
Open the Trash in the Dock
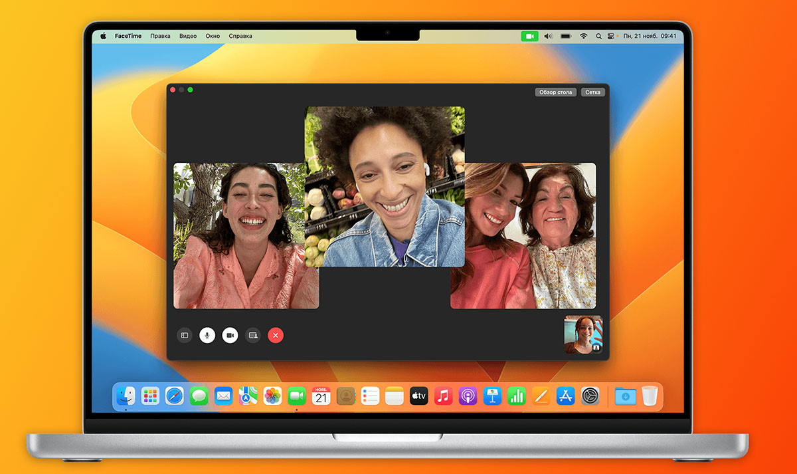650,396
